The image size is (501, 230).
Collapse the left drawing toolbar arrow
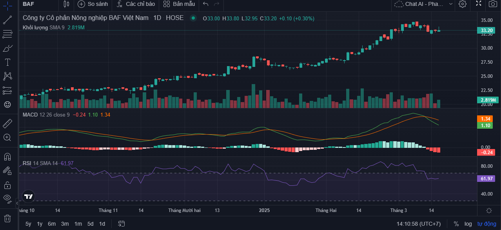pos(17,203)
